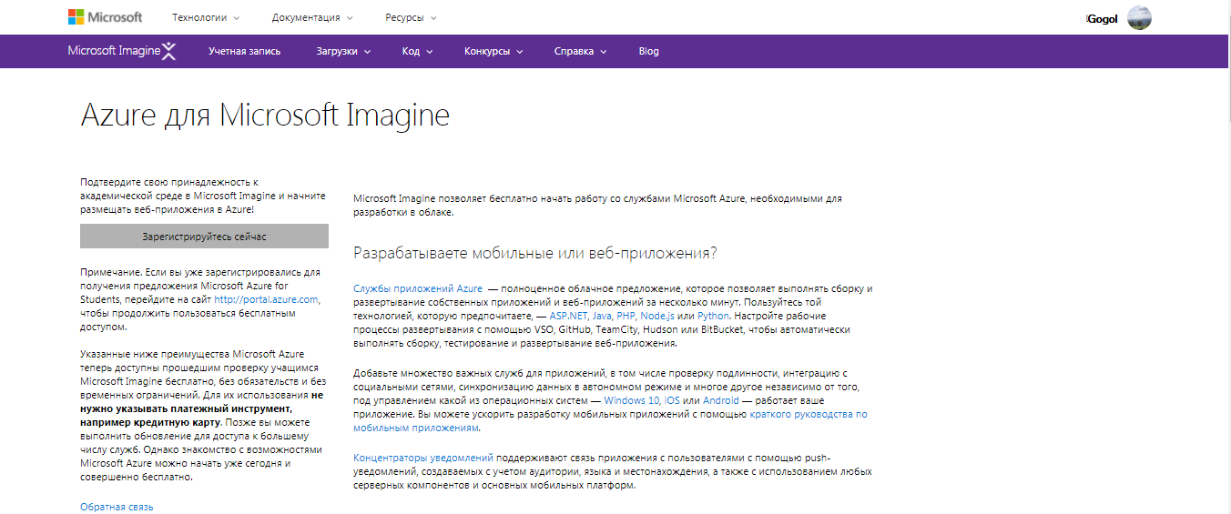Expand the Справка menu
This screenshot has width=1231, height=514.
point(580,51)
